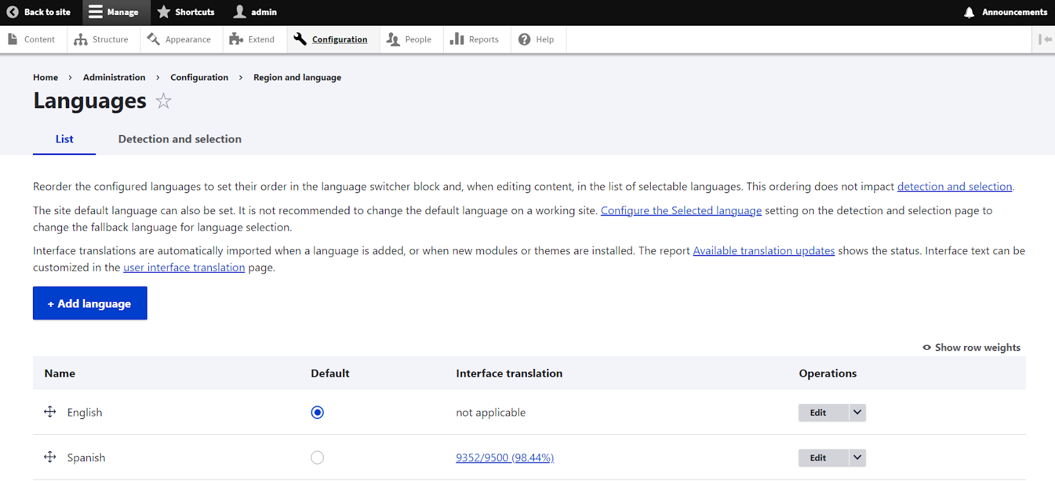Click the Back to site arrow icon
This screenshot has height=481, width=1055.
coord(13,12)
